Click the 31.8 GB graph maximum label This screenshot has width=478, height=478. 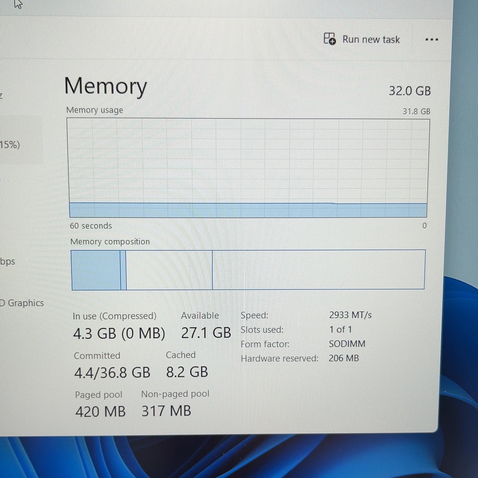point(416,112)
